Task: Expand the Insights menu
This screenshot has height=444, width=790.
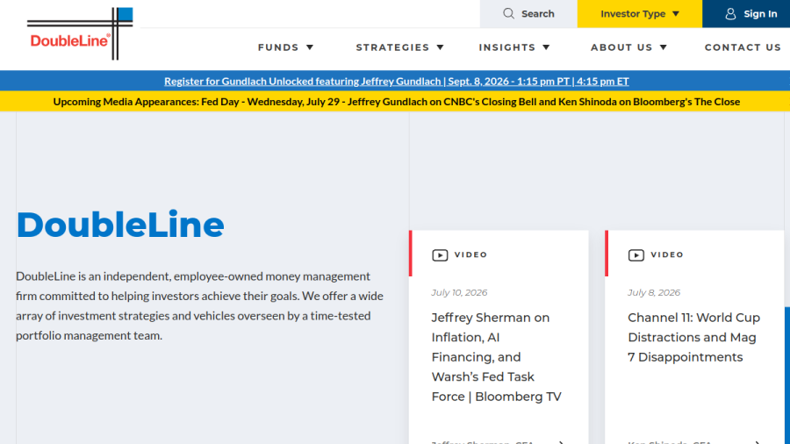Action: (x=513, y=47)
